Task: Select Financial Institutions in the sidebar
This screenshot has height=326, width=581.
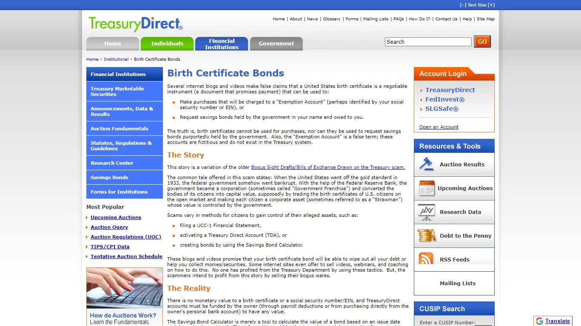Action: click(125, 74)
